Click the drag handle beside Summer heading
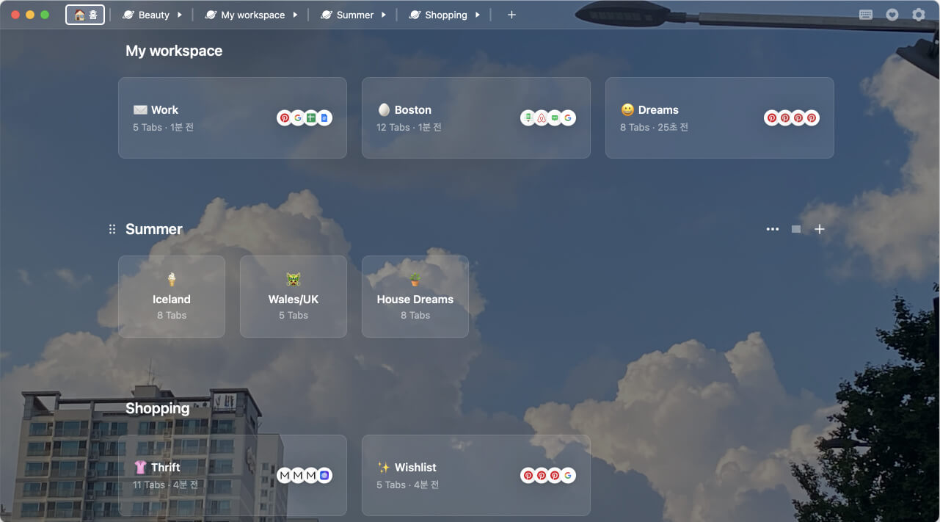This screenshot has height=522, width=940. tap(112, 229)
